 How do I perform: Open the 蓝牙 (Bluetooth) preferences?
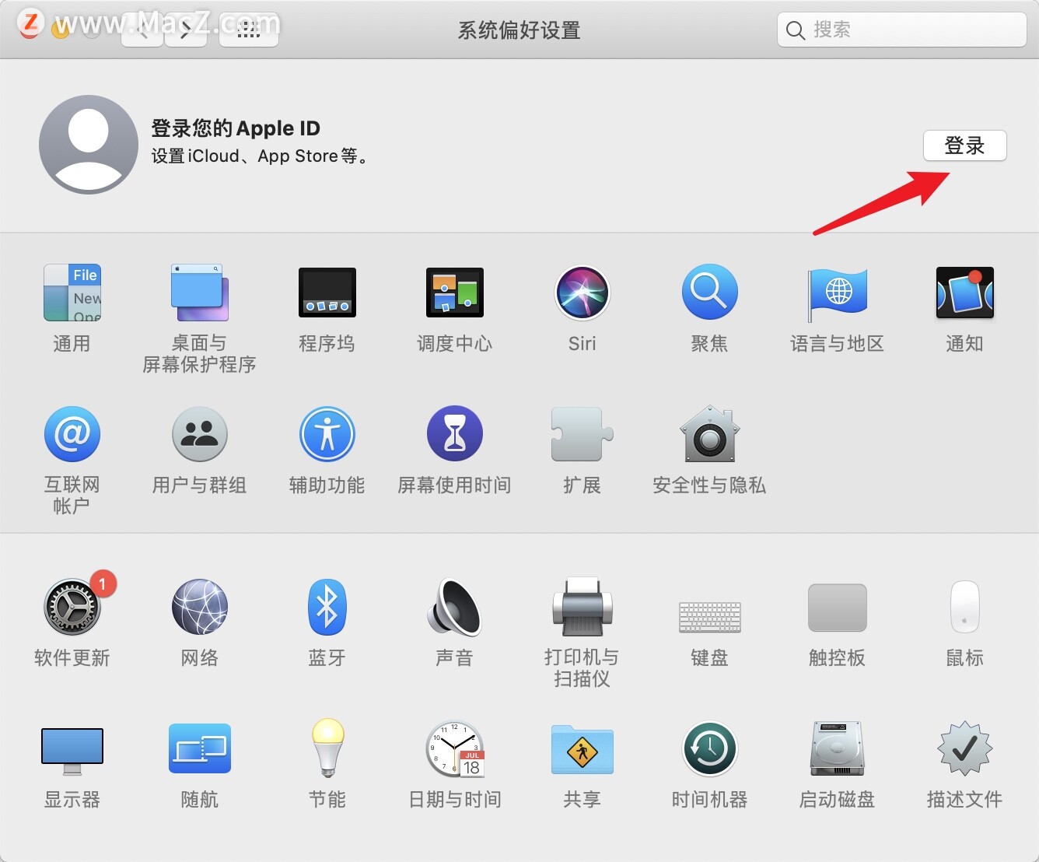[327, 607]
